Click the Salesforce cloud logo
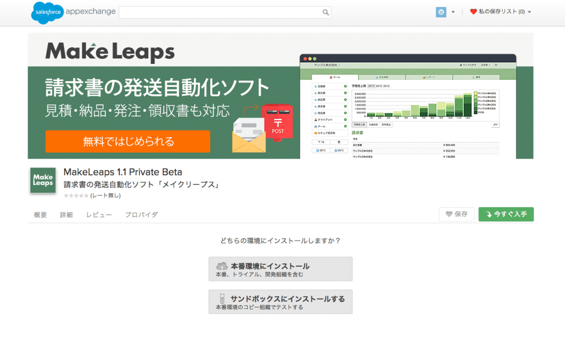 click(x=47, y=12)
